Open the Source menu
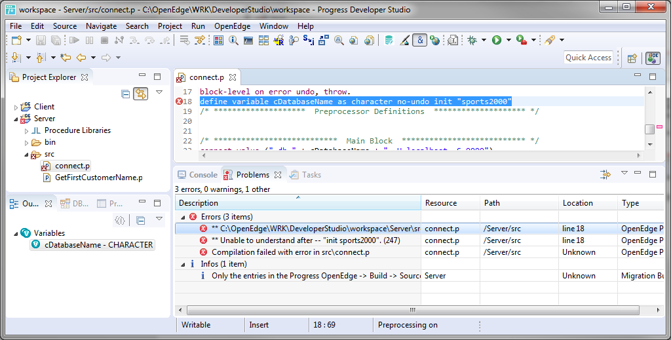 [x=65, y=26]
